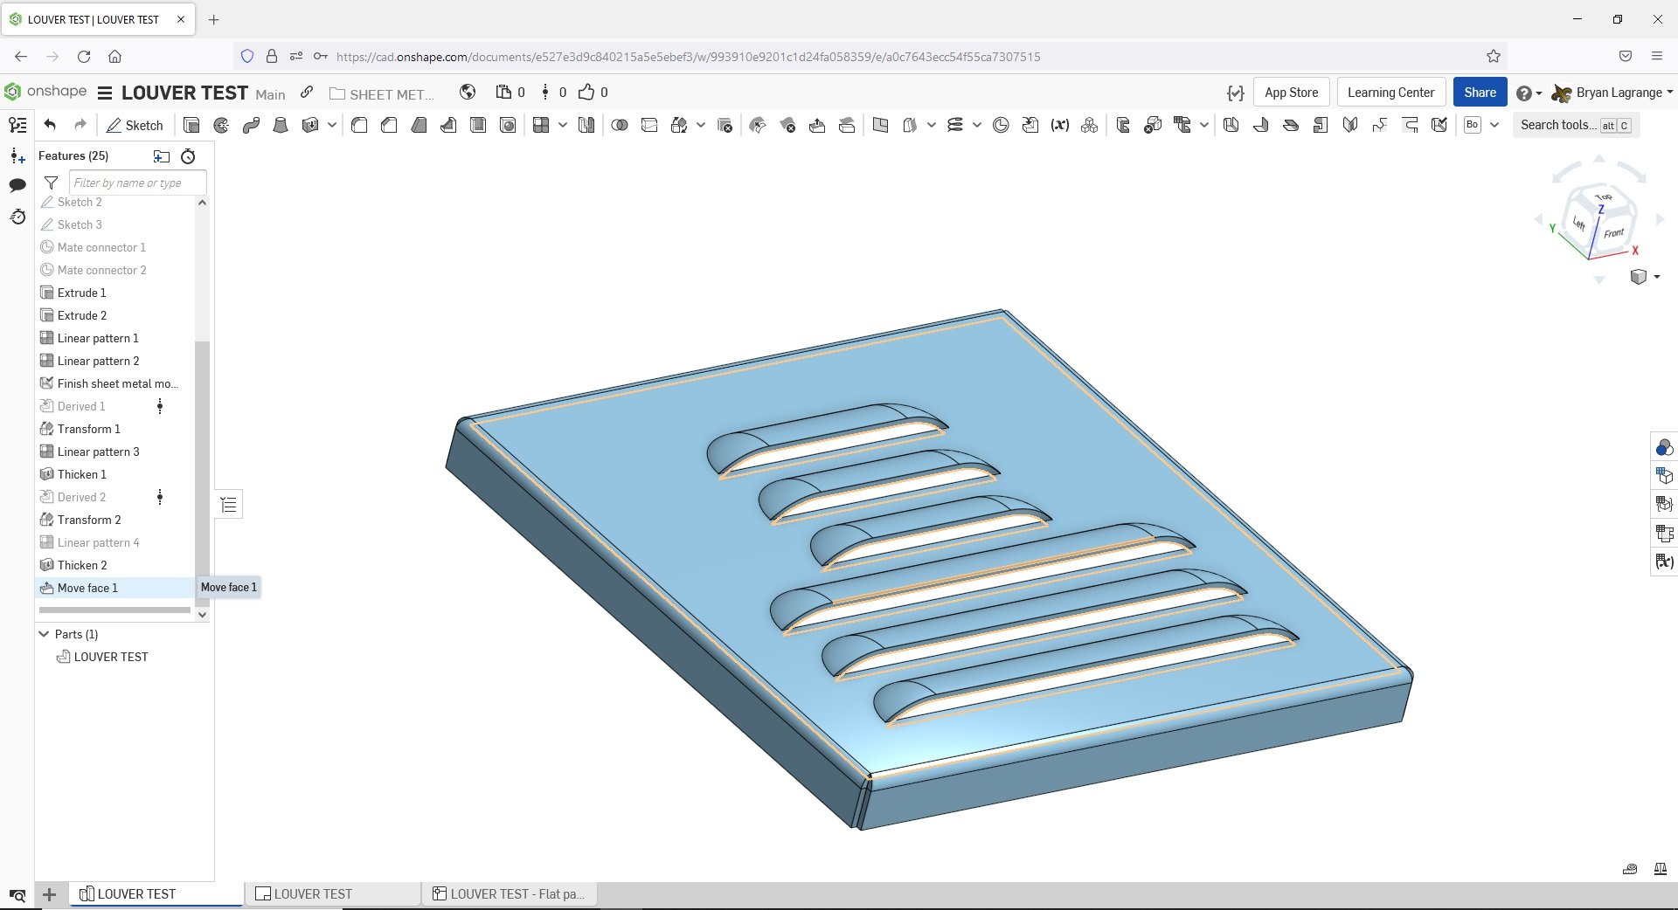Viewport: 1678px width, 910px height.
Task: Select the Mirror tool
Action: 586,126
